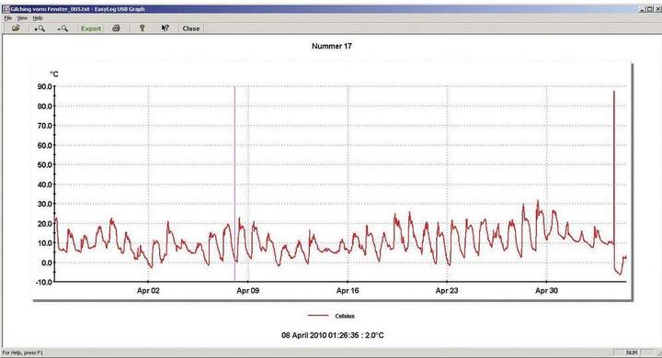
Task: Export the graph data
Action: [x=91, y=28]
